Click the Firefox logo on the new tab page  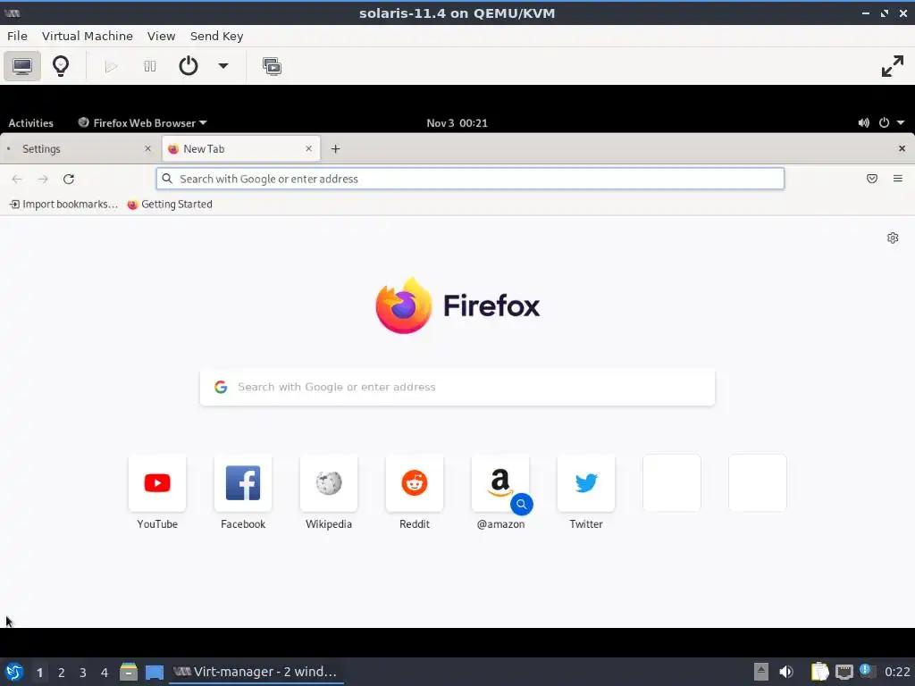457,305
